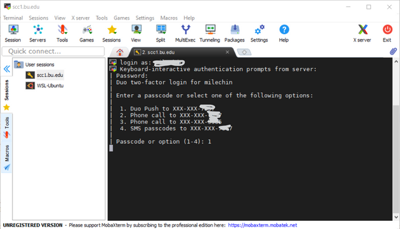The image size is (400, 229).
Task: Open the Macros menu
Action: [169, 18]
